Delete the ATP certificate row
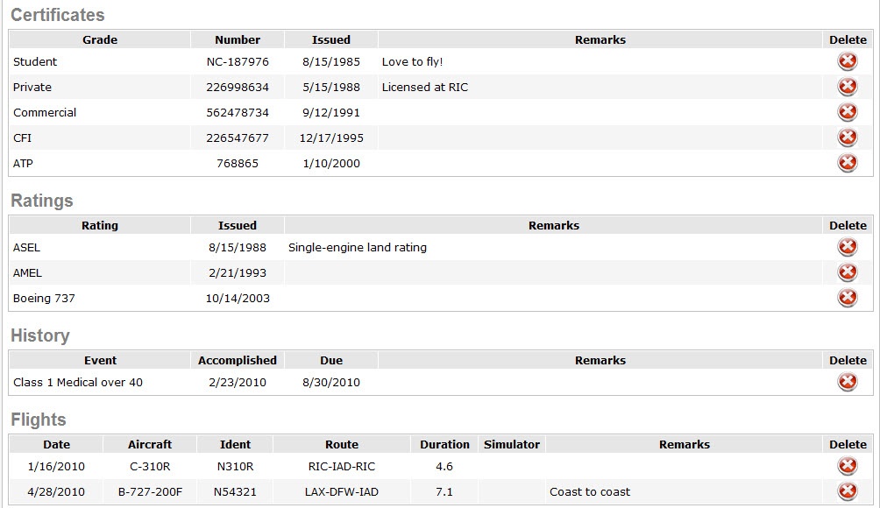This screenshot has width=880, height=508. tap(848, 163)
